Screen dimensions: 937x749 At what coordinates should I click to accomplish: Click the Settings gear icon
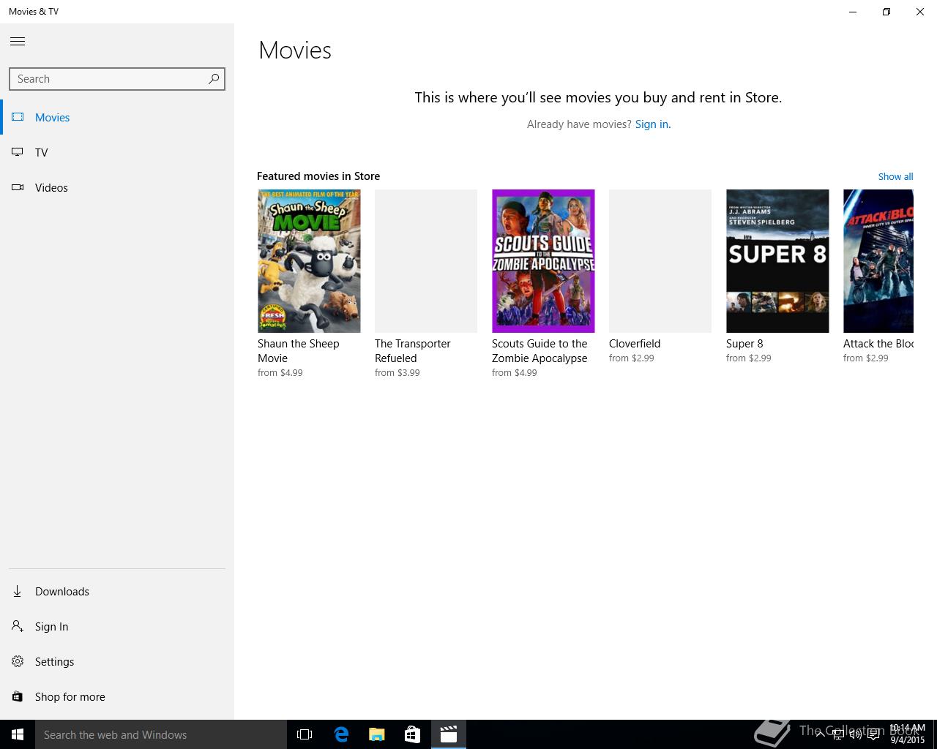(18, 661)
